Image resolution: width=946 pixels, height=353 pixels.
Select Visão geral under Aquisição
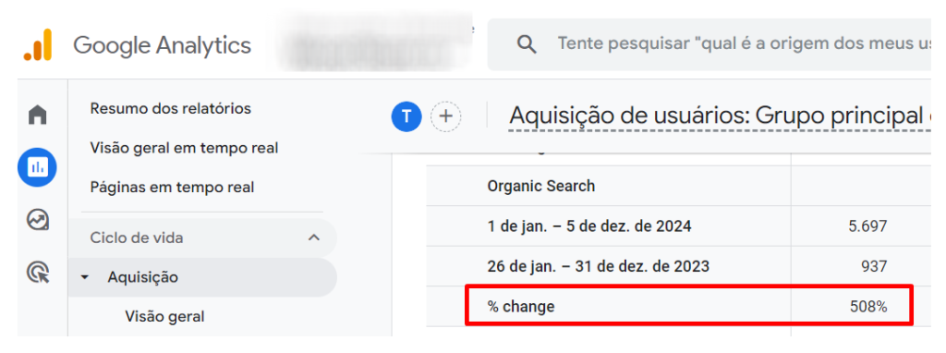click(164, 316)
